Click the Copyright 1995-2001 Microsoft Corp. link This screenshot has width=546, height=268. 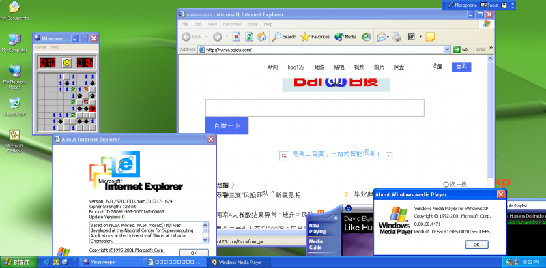point(127,250)
